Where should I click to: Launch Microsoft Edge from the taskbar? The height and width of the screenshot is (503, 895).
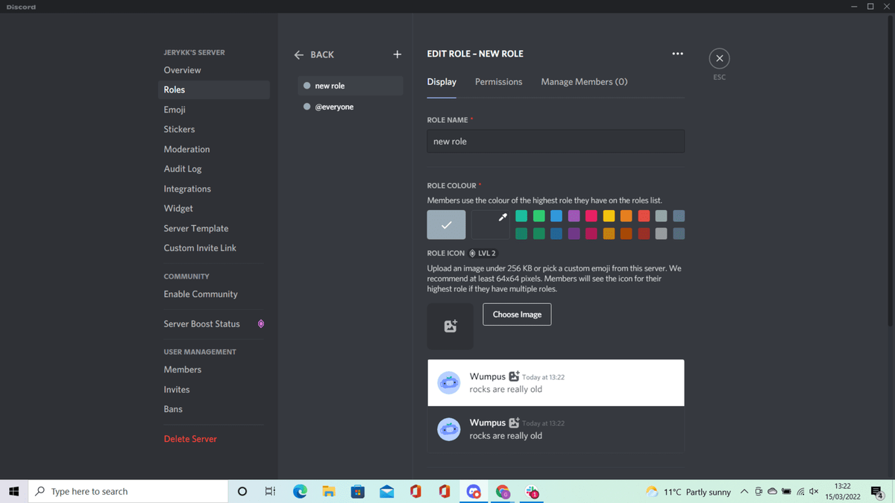(x=300, y=491)
